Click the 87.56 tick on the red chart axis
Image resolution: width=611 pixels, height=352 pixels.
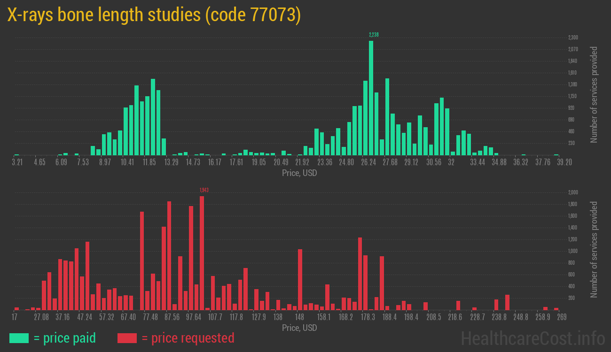pos(172,317)
